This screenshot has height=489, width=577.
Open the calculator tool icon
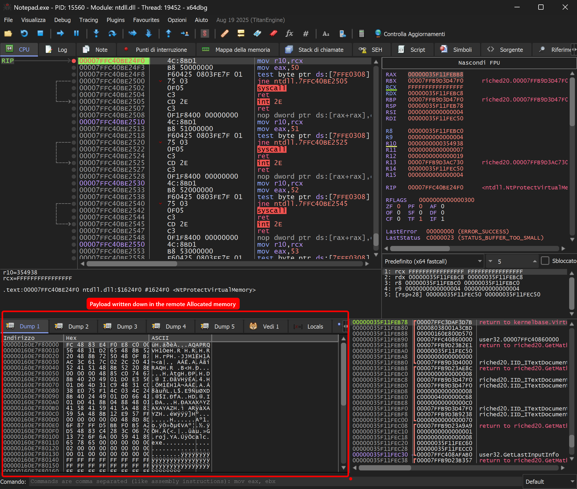pos(361,33)
